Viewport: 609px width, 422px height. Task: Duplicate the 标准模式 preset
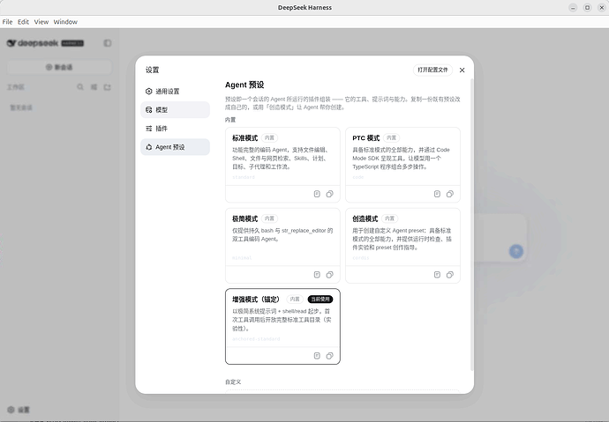click(x=329, y=194)
